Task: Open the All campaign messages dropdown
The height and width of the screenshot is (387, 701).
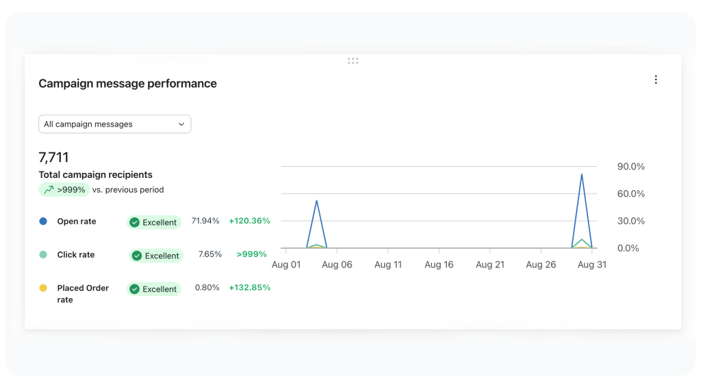Action: (115, 124)
